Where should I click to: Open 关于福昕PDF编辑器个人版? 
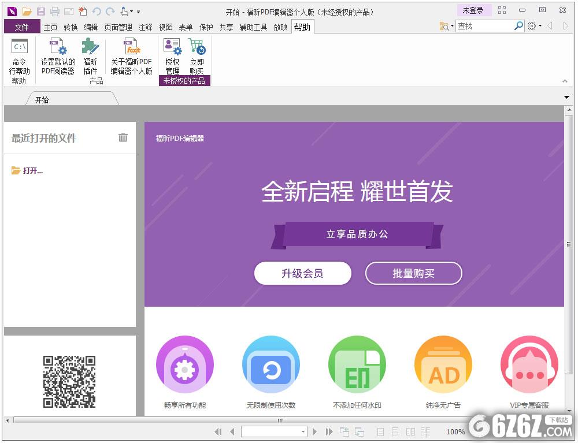point(132,57)
